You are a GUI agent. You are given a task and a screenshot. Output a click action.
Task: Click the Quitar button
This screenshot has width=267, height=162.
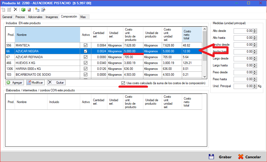(x=56, y=83)
